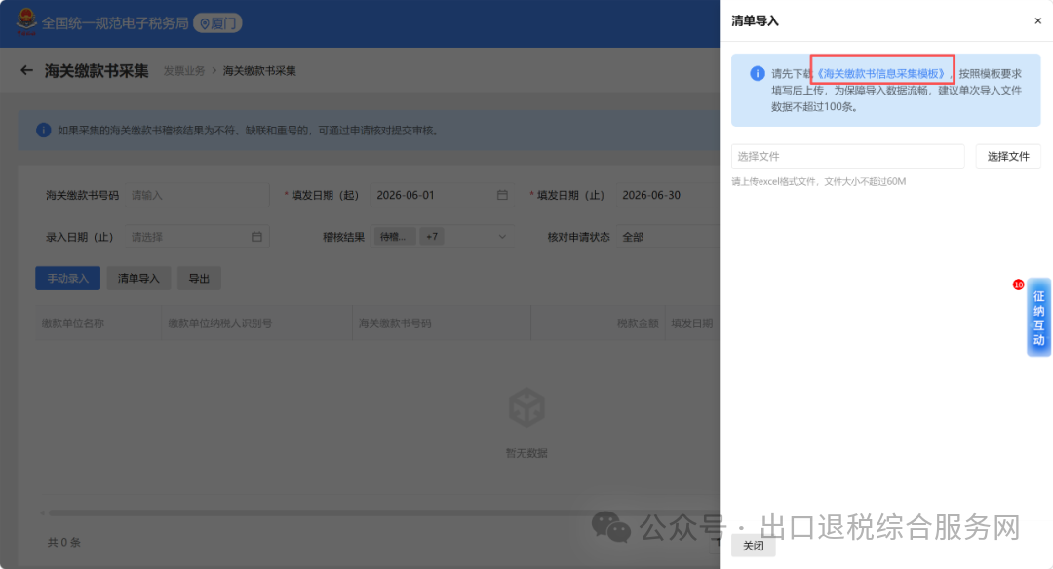This screenshot has height=569, width=1053.
Task: Click the 海关缴款书号码 input field
Action: pyautogui.click(x=197, y=195)
